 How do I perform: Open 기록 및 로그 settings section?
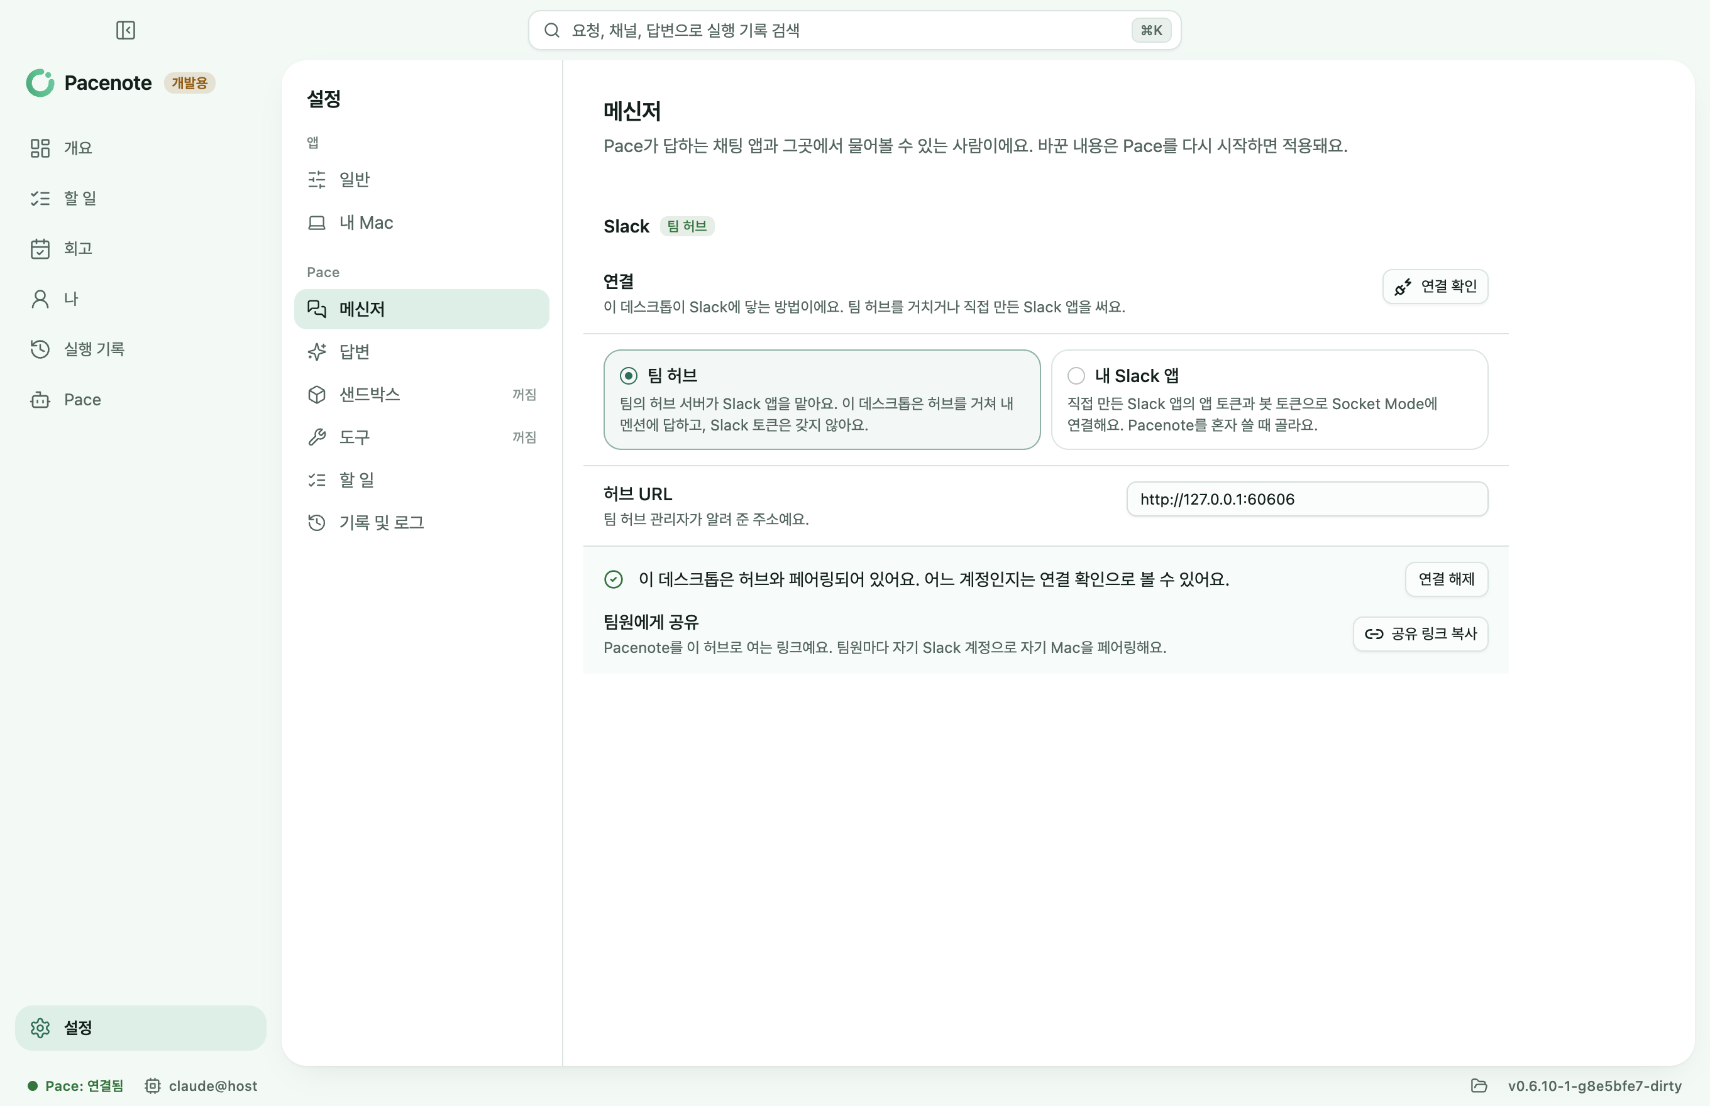click(422, 523)
